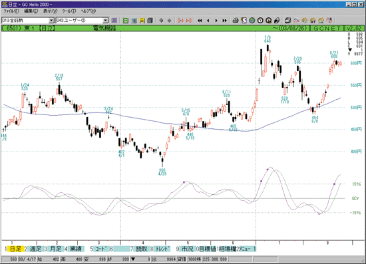Image resolution: width=366 pixels, height=264 pixels.
Task: Click the key-shaped icon after the disc
Action: pyautogui.click(x=277, y=21)
